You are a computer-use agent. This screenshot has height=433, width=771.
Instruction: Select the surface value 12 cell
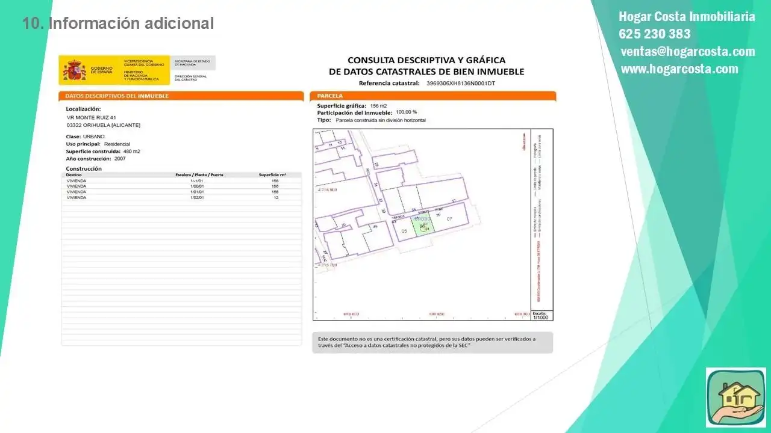[x=276, y=198]
